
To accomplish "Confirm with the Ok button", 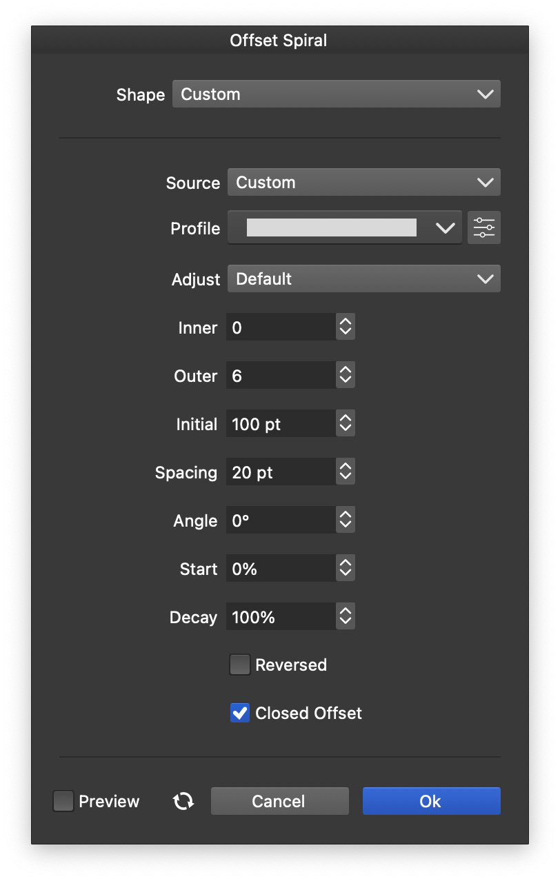I will [431, 801].
